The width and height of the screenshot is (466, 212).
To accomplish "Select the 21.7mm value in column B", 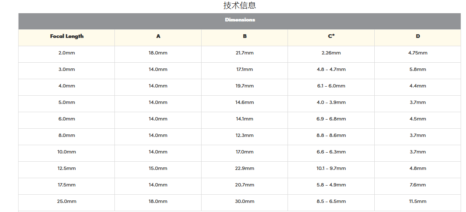I will [x=245, y=53].
